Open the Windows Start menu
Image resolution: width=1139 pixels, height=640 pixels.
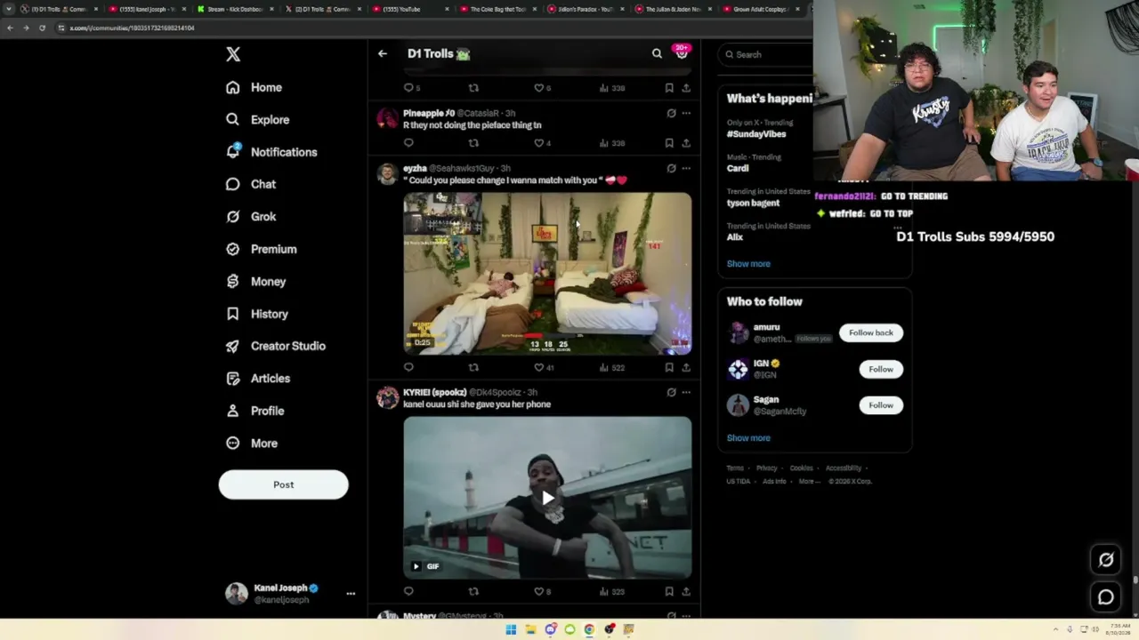(x=511, y=629)
